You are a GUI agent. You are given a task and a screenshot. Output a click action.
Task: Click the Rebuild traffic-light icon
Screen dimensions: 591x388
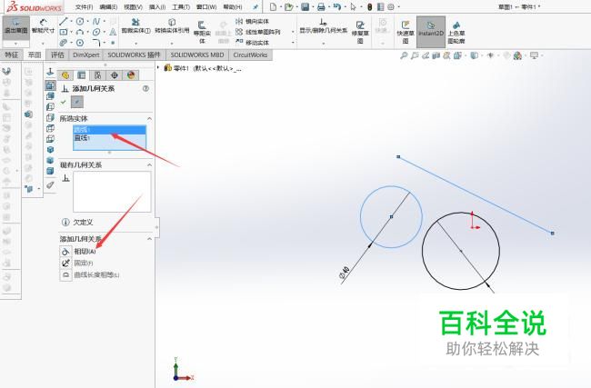tap(370, 6)
